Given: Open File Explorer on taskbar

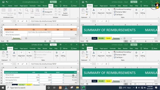Looking at the screenshot, I should (x=77, y=88).
